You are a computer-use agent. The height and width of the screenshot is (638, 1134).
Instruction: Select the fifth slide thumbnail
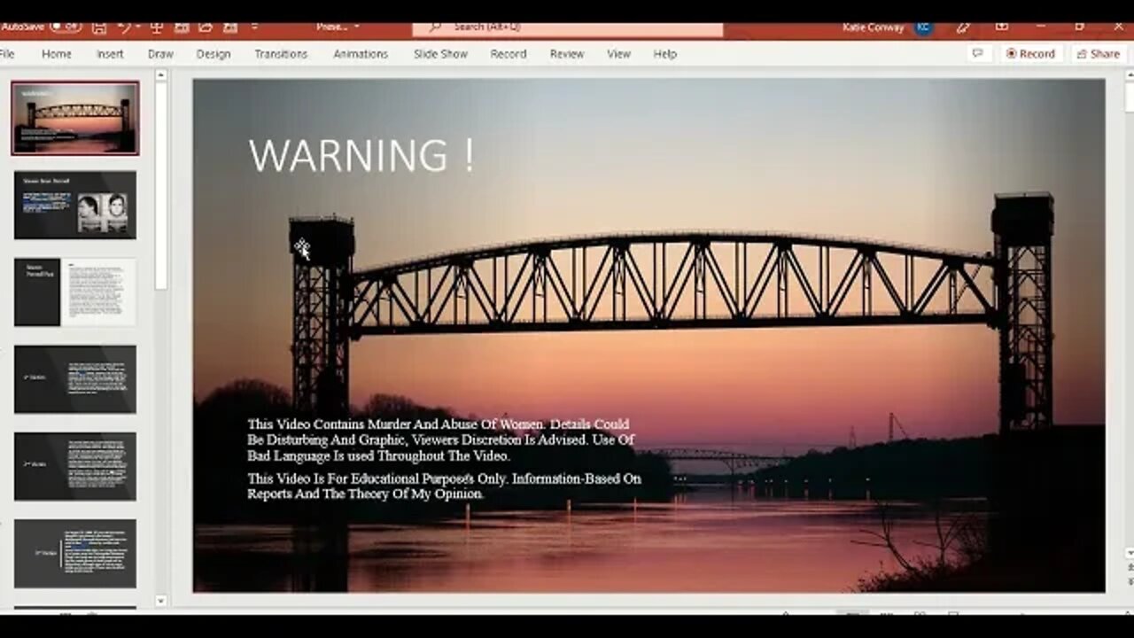75,465
